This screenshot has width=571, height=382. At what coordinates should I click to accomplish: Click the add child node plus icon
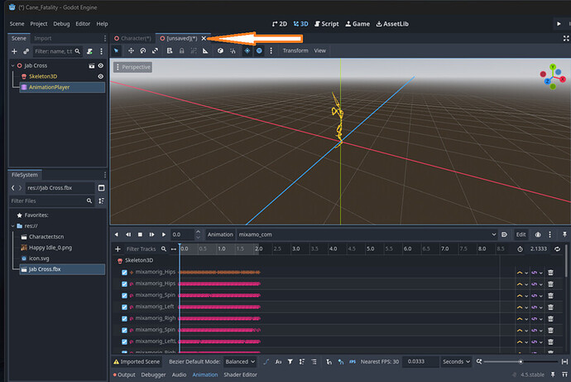point(15,51)
